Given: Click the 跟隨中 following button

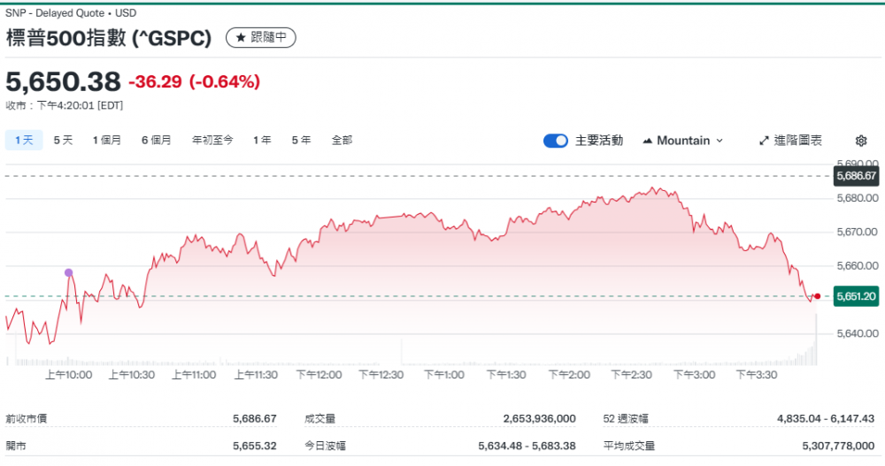Looking at the screenshot, I should (261, 37).
